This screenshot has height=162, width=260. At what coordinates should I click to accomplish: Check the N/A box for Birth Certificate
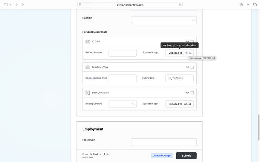(192, 93)
